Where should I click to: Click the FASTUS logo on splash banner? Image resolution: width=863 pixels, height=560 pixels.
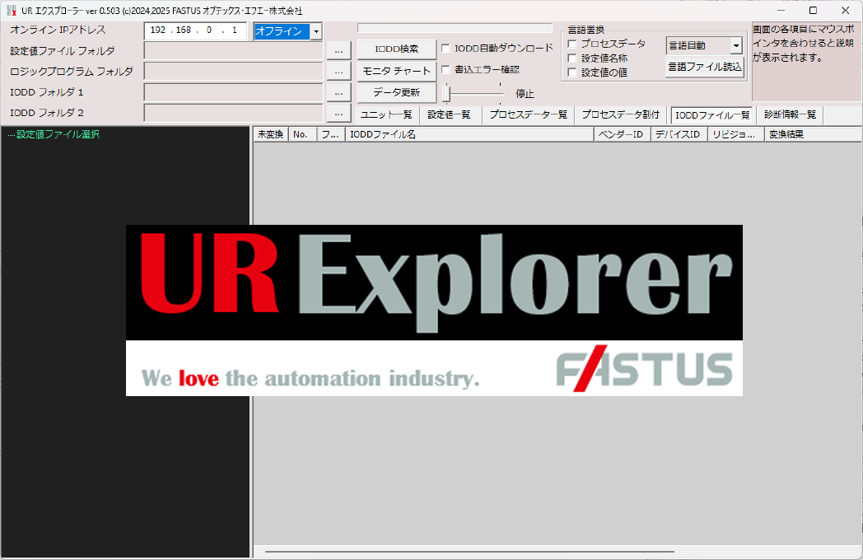644,368
